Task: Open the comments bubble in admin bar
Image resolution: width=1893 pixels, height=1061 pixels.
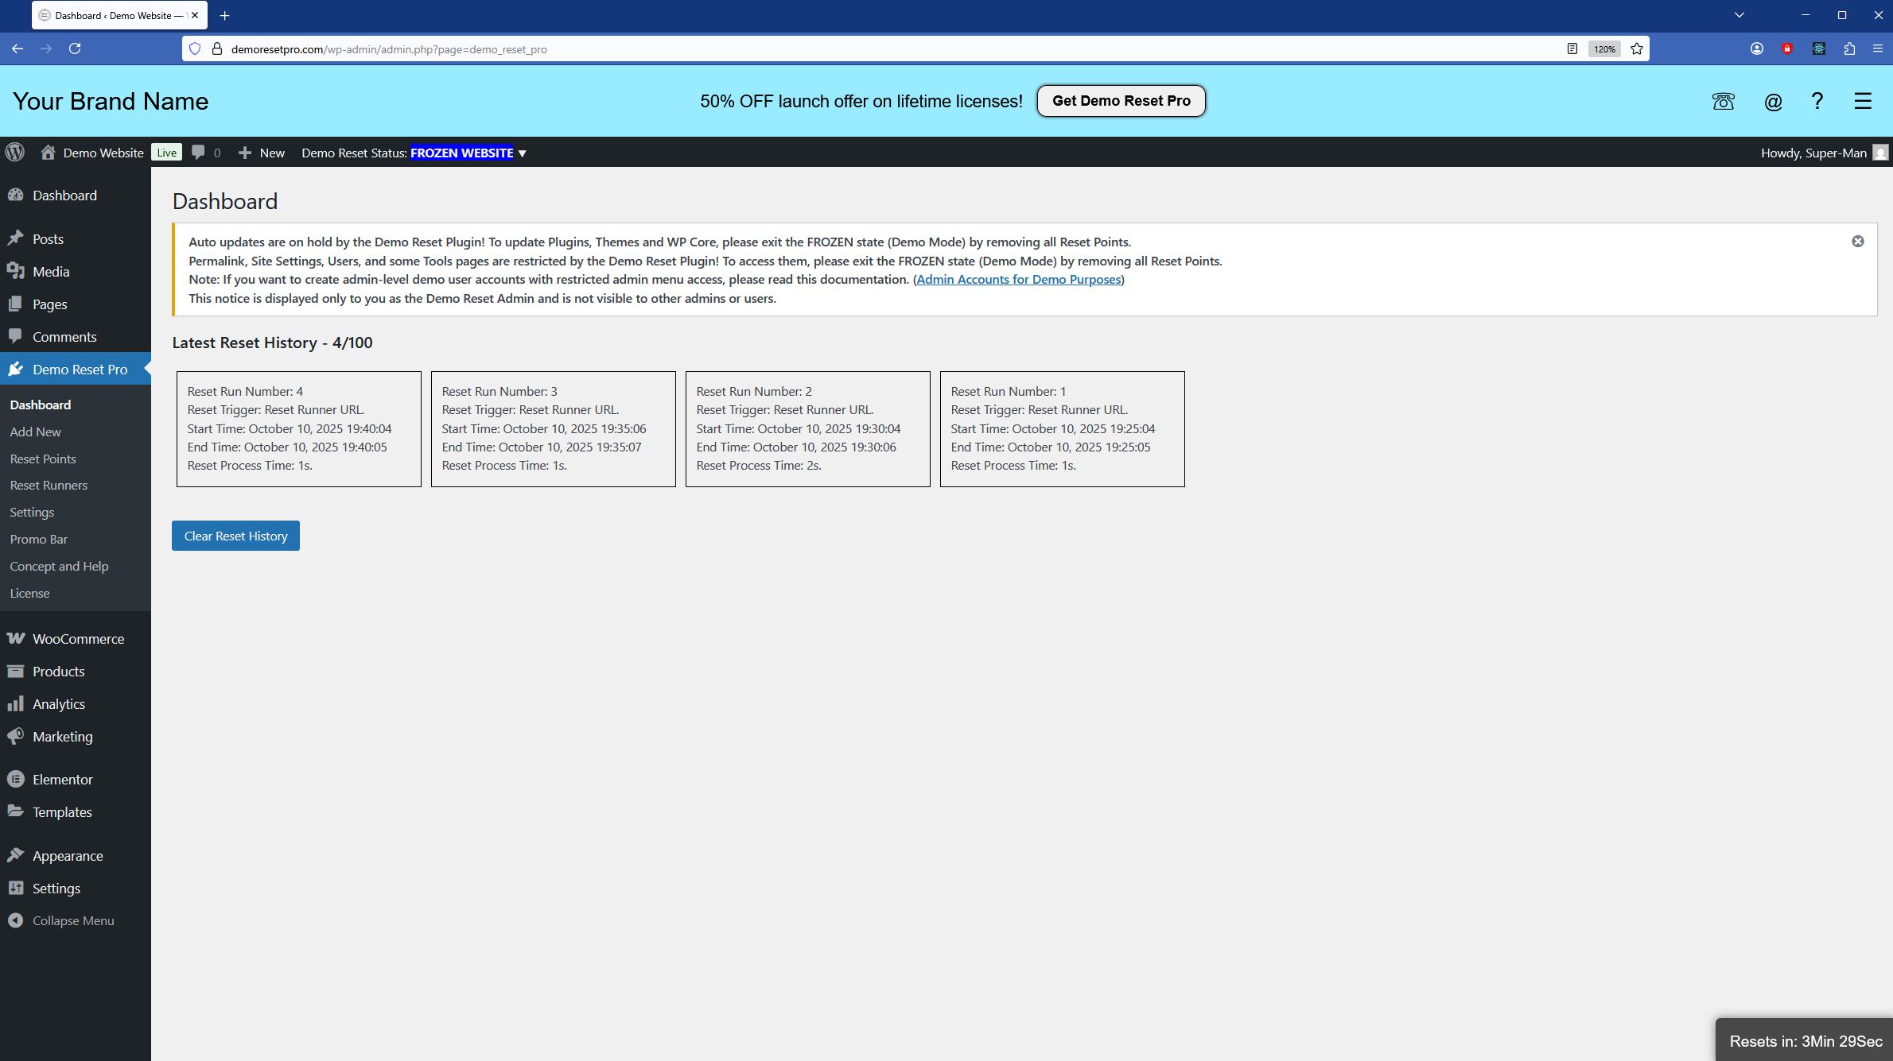Action: click(199, 153)
